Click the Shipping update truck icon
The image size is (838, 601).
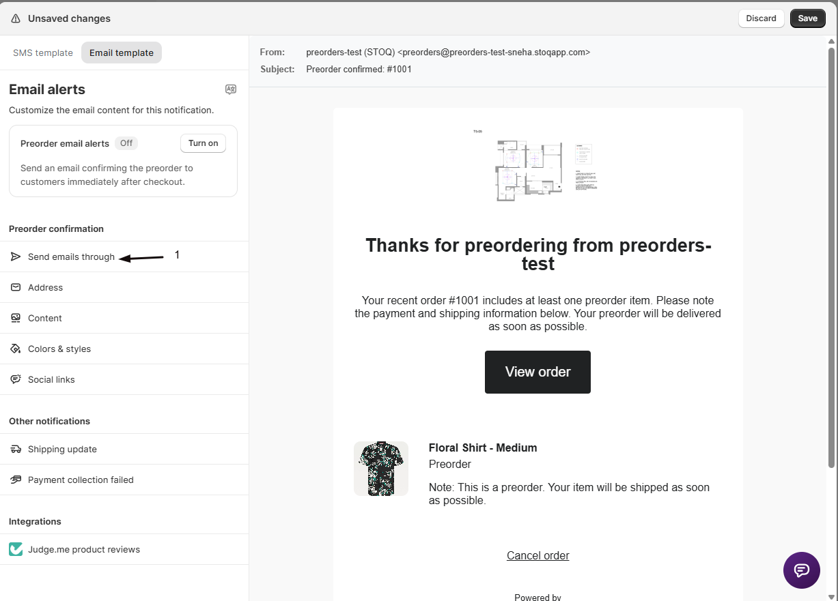click(16, 449)
